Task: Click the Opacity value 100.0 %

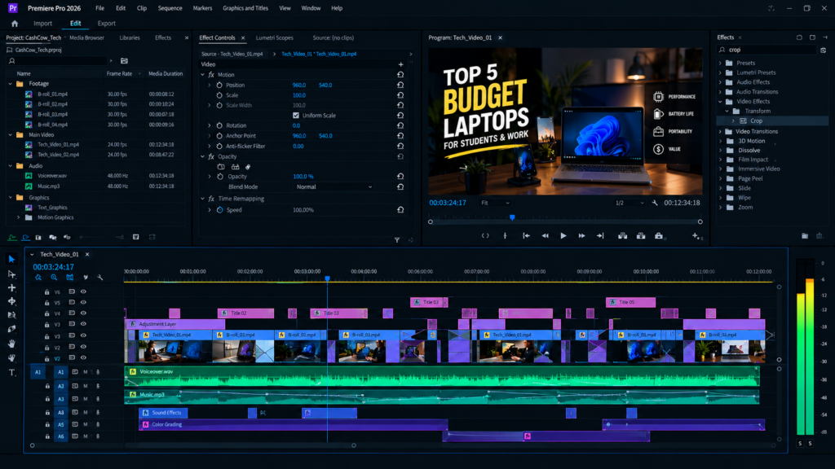Action: (303, 176)
